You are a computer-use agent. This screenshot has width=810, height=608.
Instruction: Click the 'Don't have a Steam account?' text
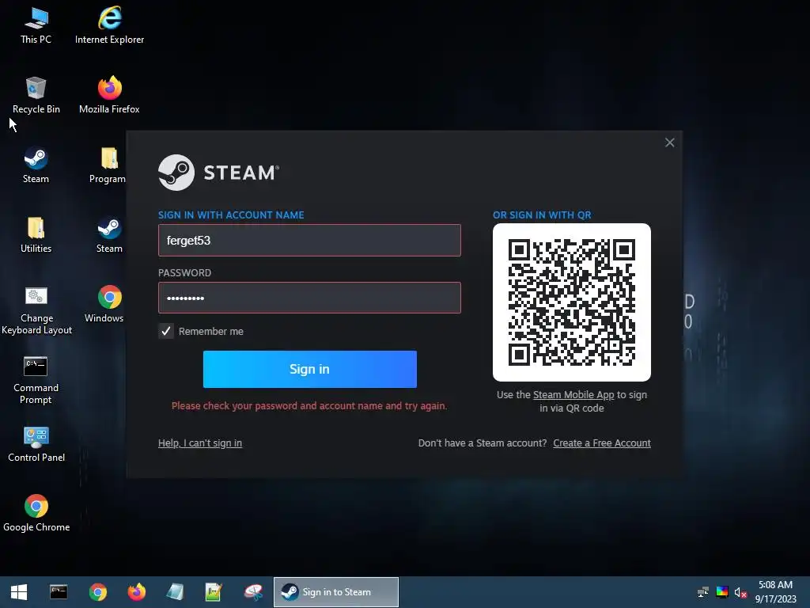[x=483, y=443]
